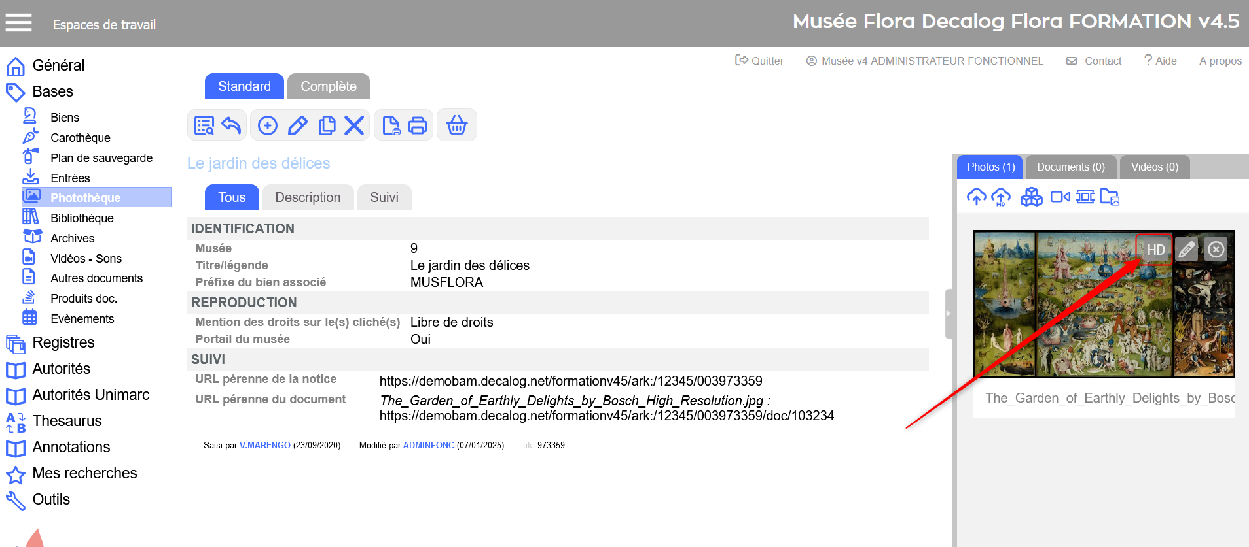Open Espaces de travail
Viewport: 1249px width, 547px height.
104,25
